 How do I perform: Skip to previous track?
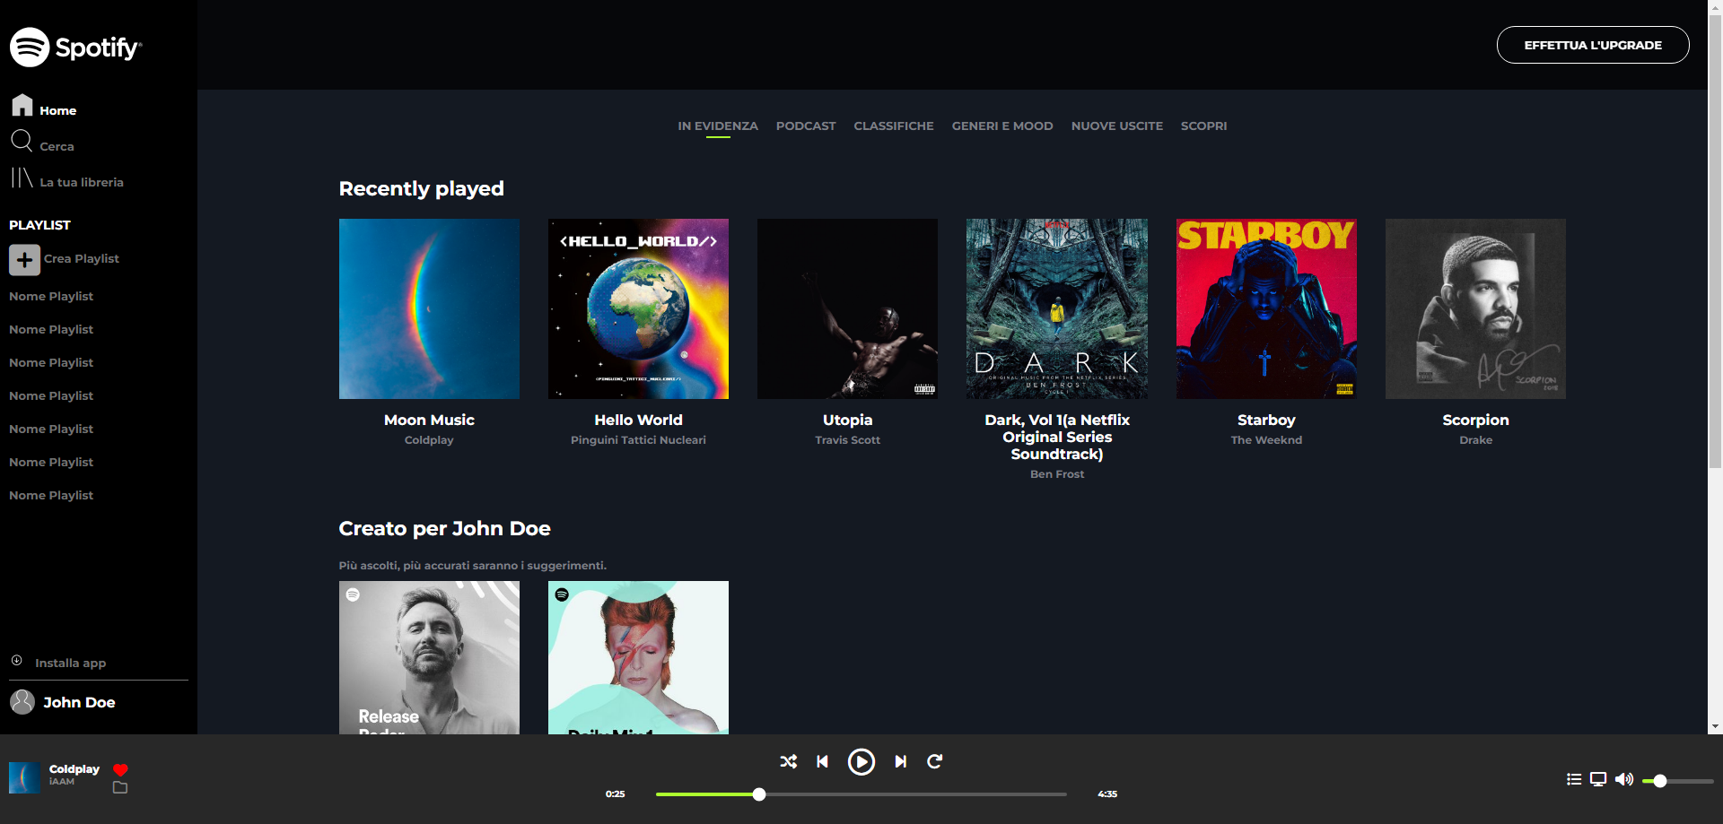(822, 761)
